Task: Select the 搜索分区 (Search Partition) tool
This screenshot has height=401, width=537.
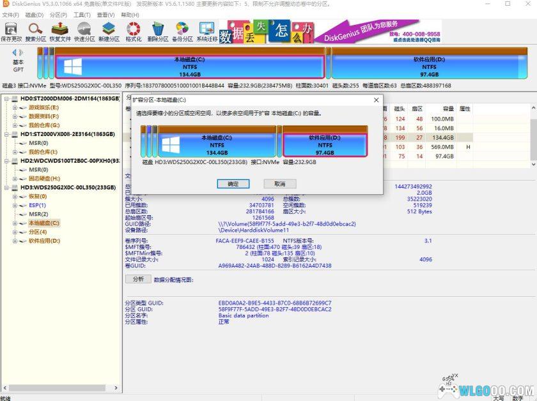Action: point(35,30)
